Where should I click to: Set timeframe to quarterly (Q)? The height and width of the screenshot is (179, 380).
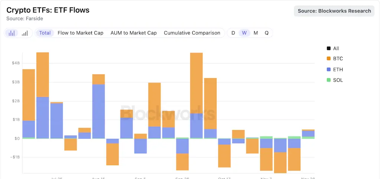pos(266,33)
